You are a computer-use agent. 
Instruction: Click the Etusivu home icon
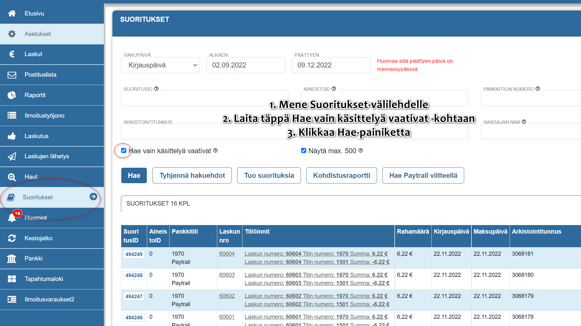(x=12, y=13)
